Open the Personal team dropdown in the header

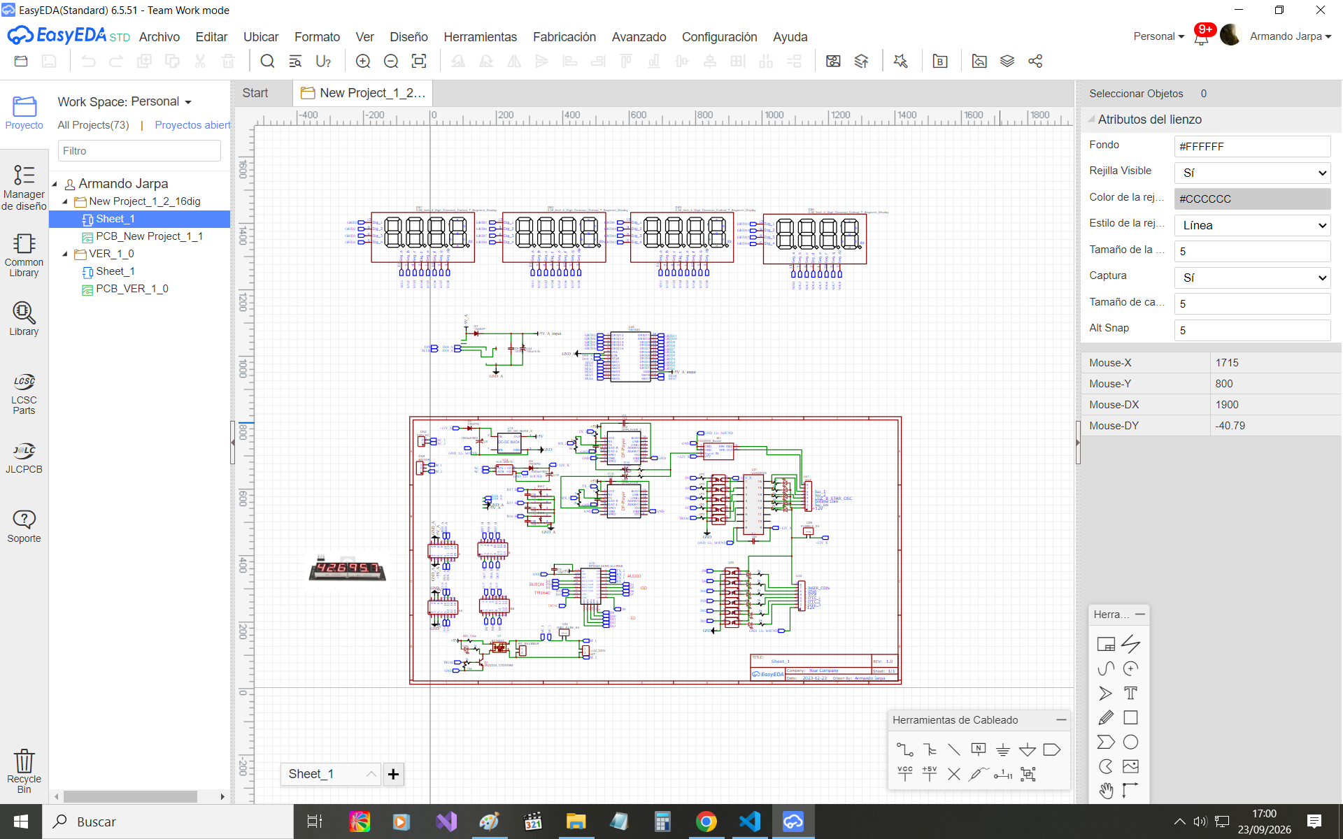(x=1158, y=36)
